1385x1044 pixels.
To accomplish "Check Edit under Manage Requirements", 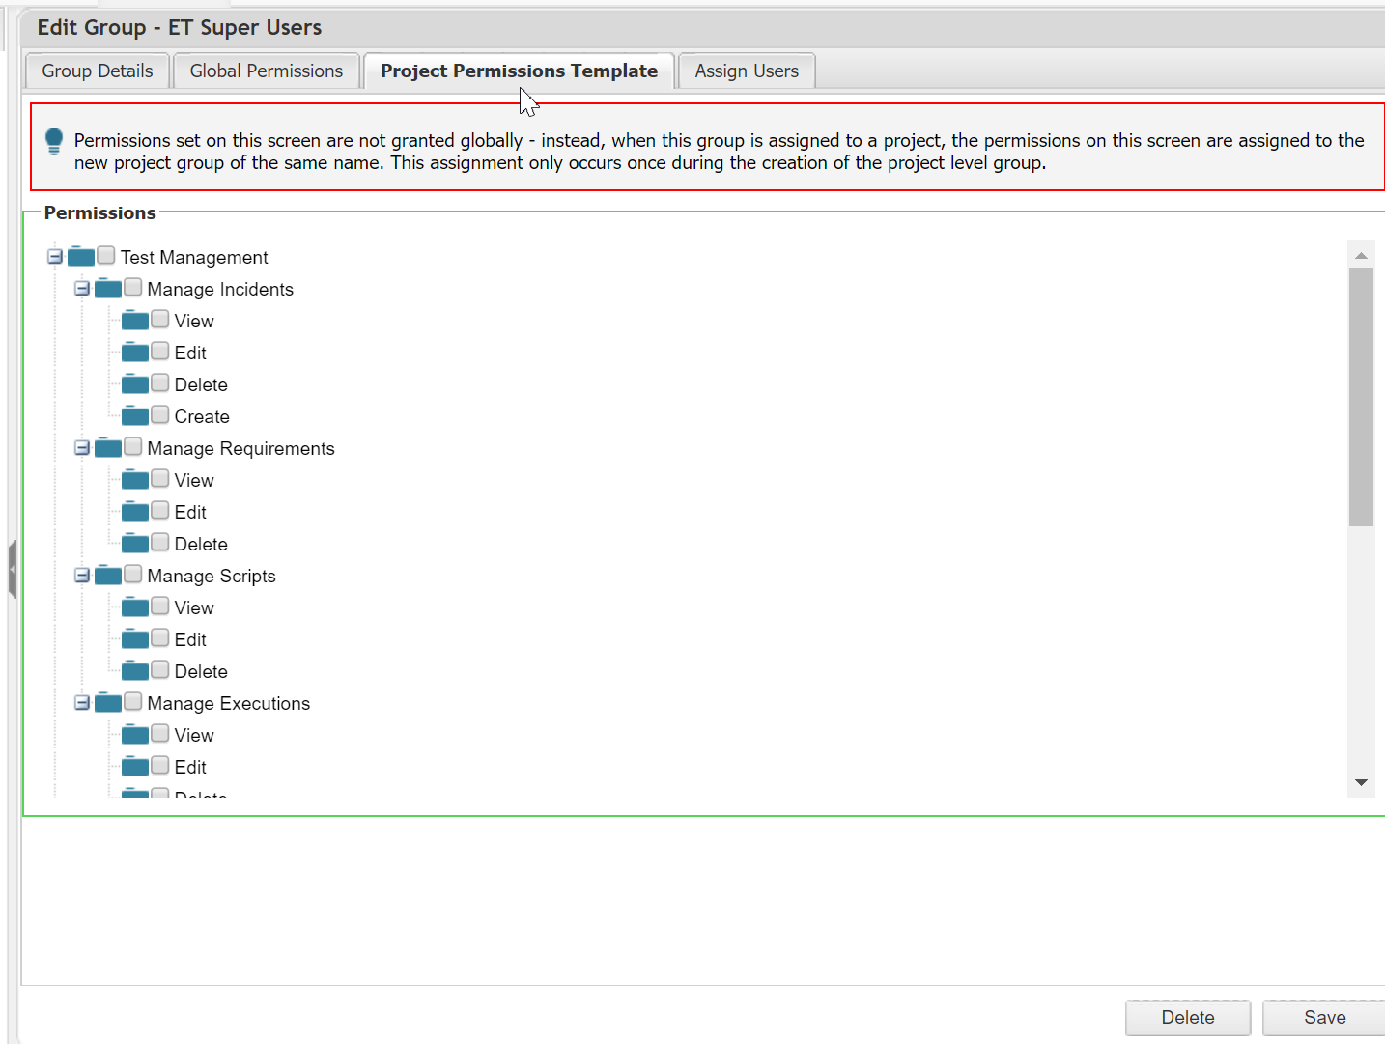I will (x=160, y=511).
